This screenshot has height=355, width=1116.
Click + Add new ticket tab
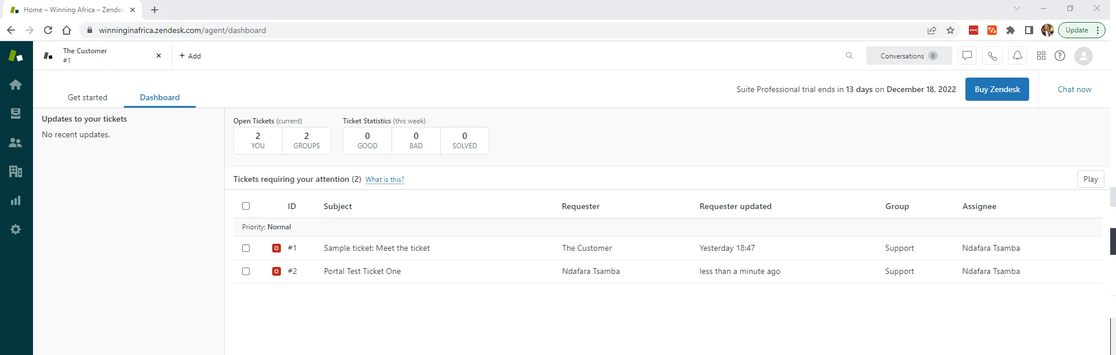click(x=190, y=56)
